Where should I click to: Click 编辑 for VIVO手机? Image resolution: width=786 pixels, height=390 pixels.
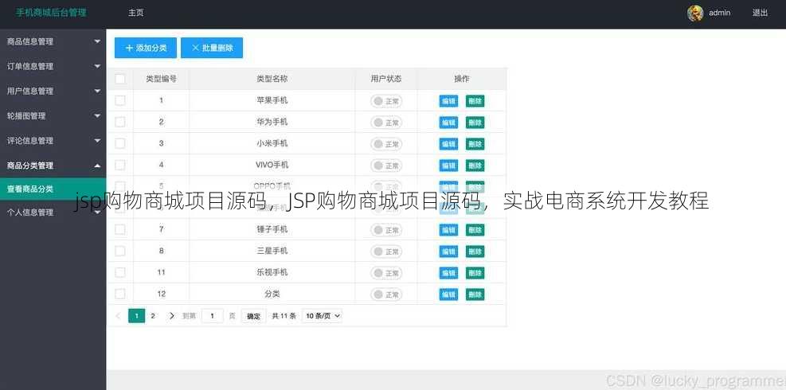(448, 166)
